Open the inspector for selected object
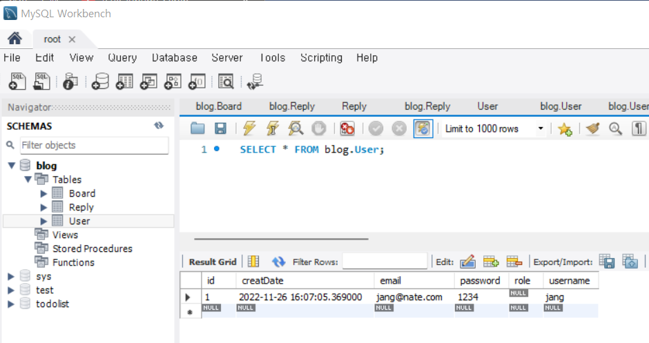Image resolution: width=649 pixels, height=343 pixels. (x=70, y=81)
